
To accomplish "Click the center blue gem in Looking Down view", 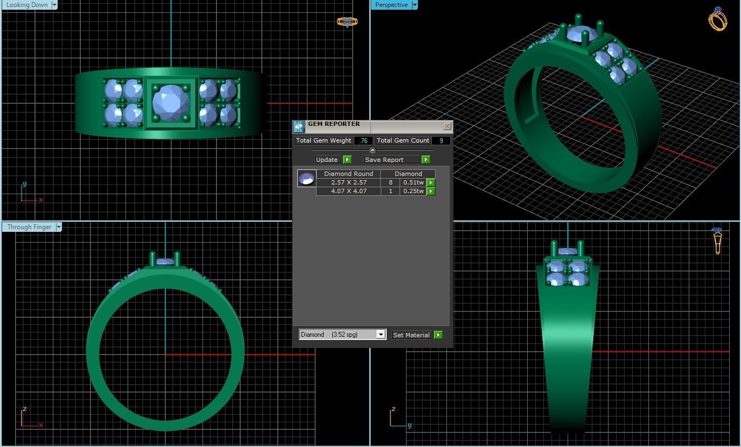I will pyautogui.click(x=171, y=103).
